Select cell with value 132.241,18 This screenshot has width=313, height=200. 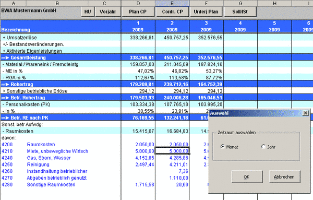coord(172,117)
